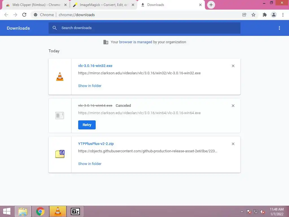Click the VLC cone file icon
The width and height of the screenshot is (289, 217).
point(60,77)
